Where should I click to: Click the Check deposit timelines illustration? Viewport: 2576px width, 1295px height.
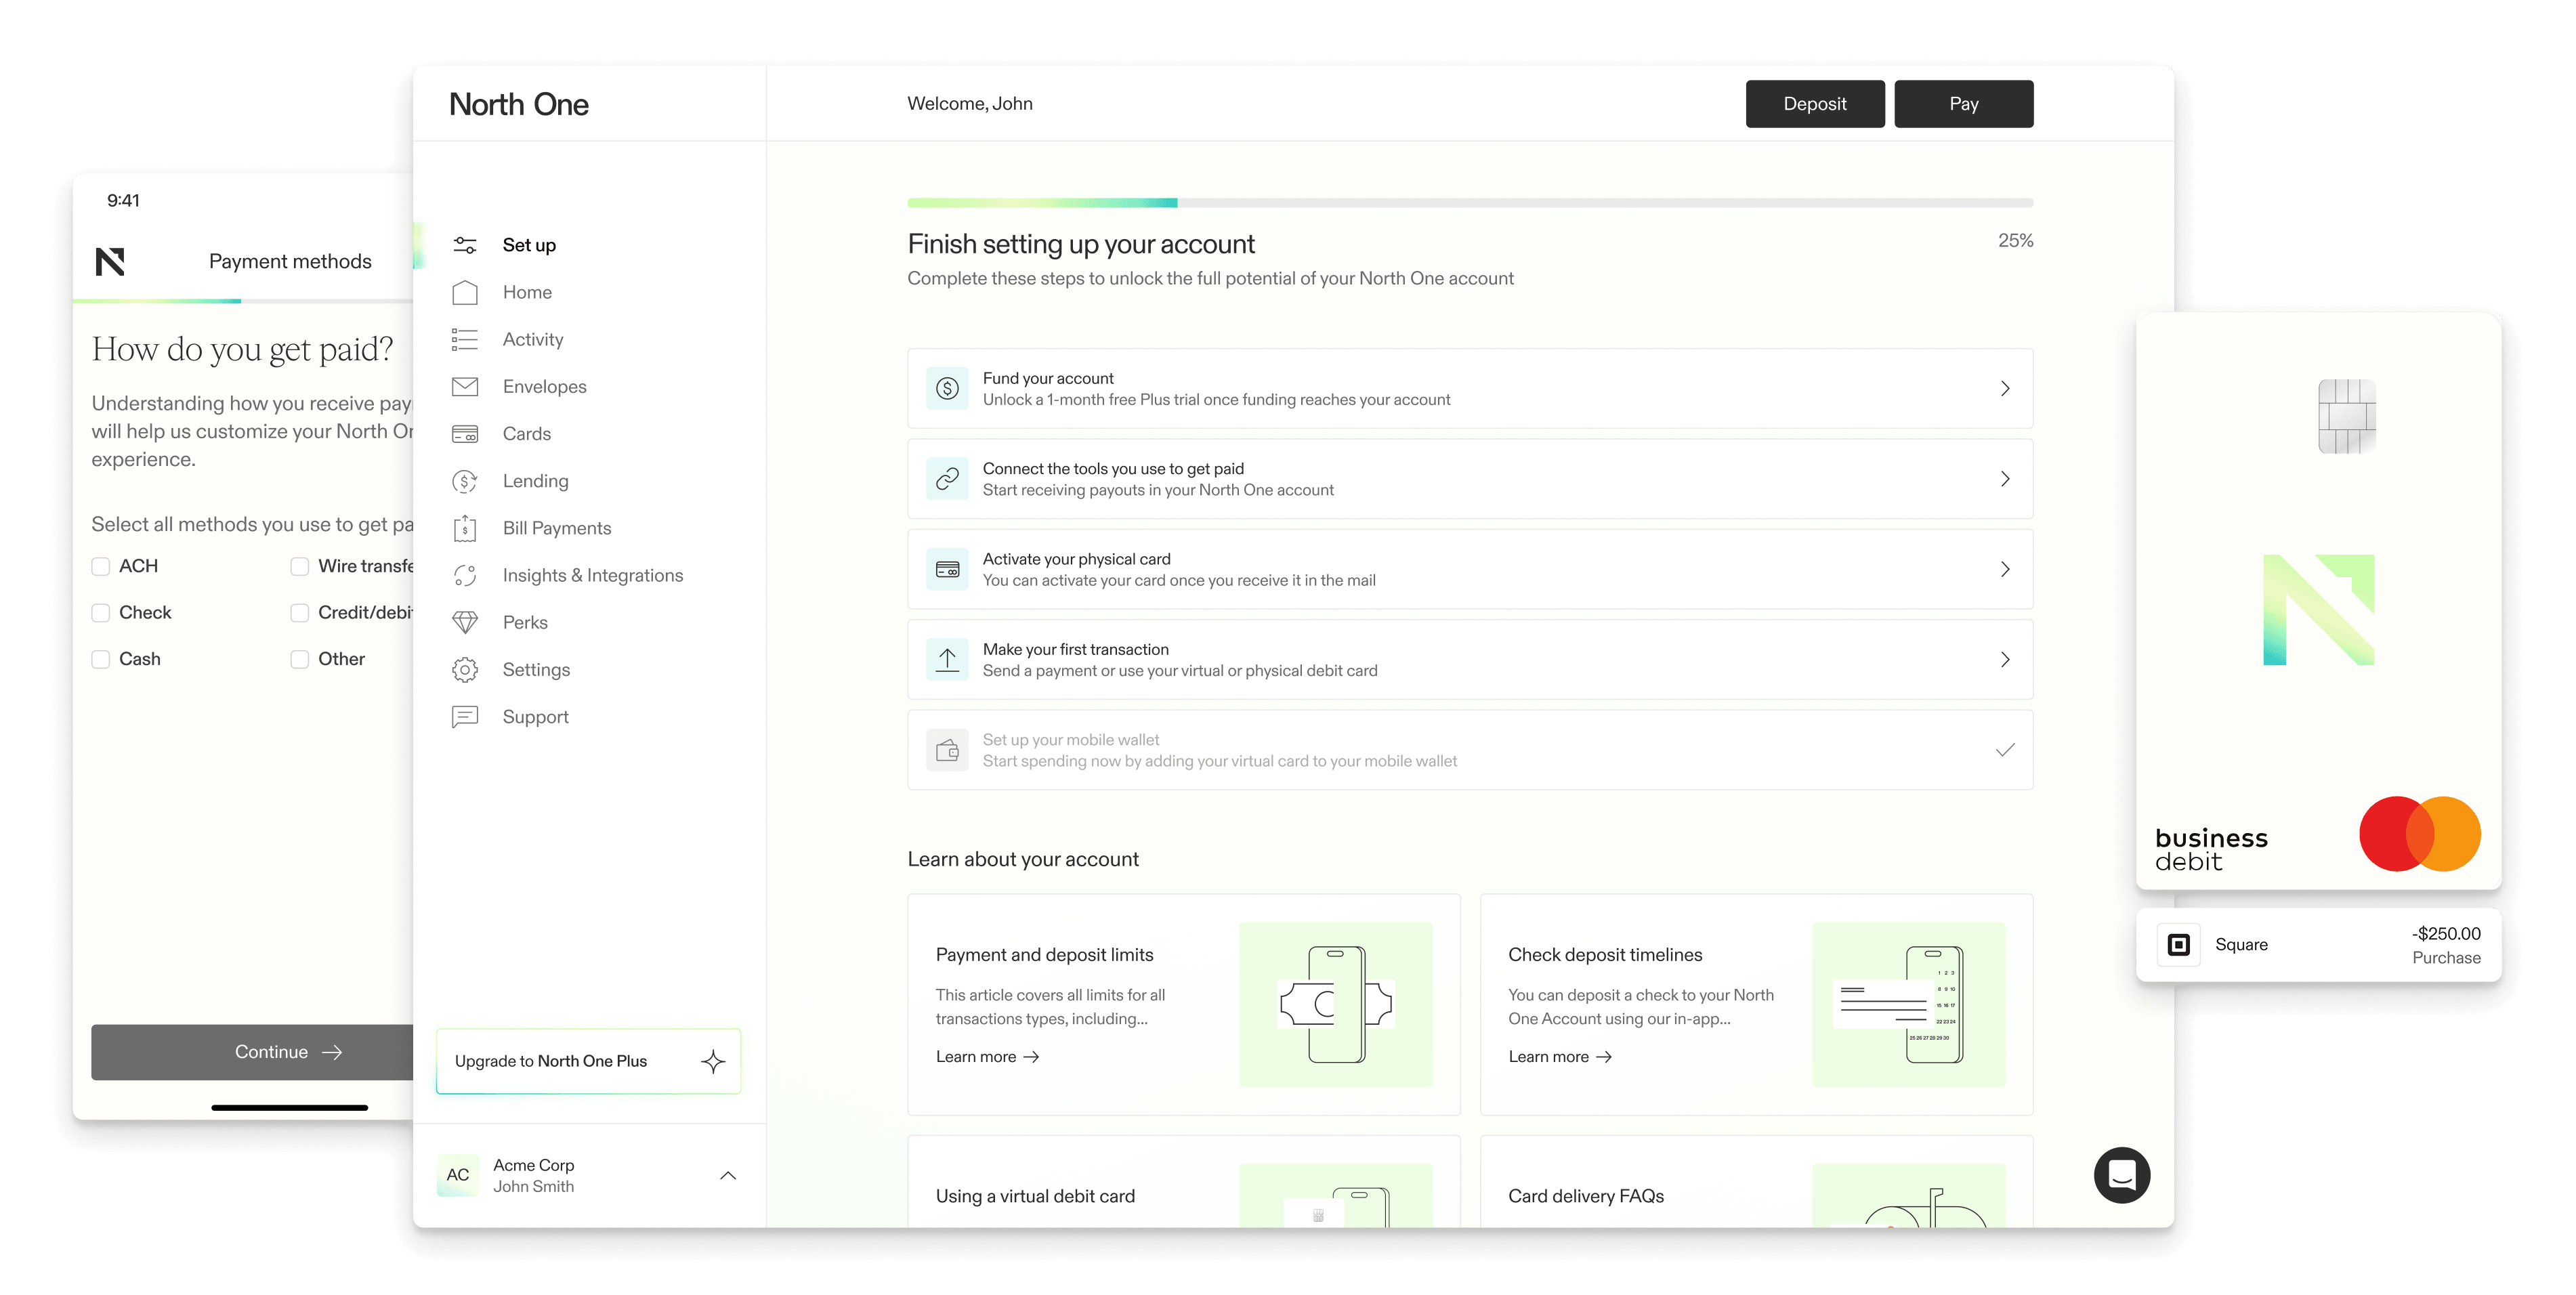tap(1908, 1005)
